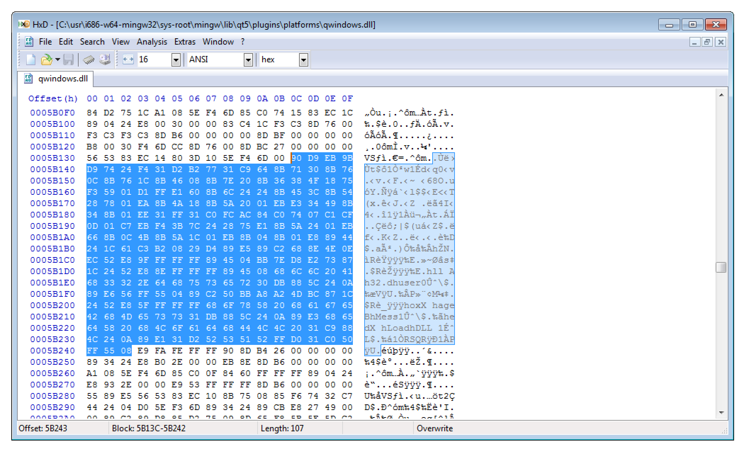744x449 pixels.
Task: Open the Extras menu
Action: point(185,42)
